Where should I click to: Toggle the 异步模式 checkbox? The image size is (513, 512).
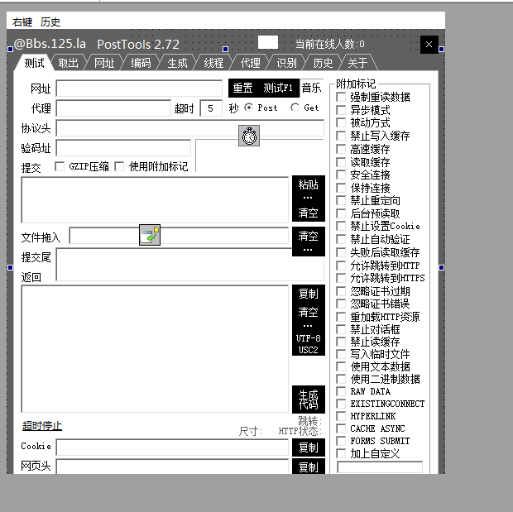click(341, 110)
